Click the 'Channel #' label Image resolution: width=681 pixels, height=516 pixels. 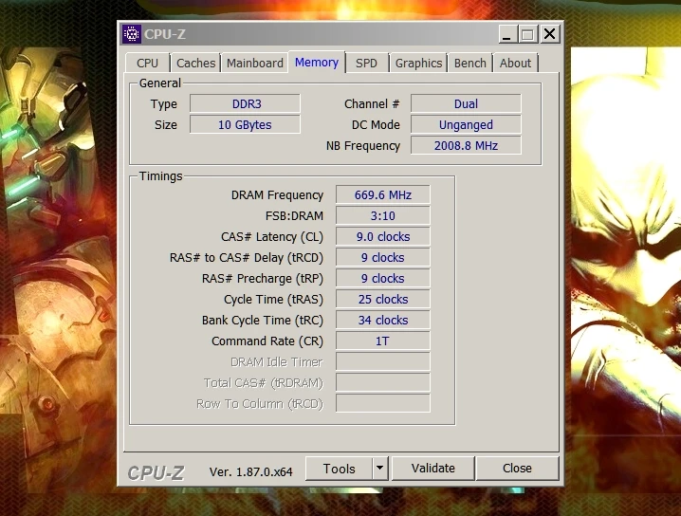[x=372, y=104]
